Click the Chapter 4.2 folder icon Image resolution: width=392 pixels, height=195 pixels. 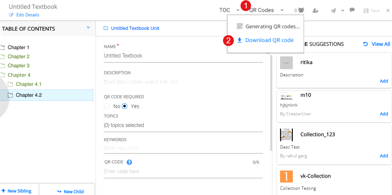[x=10, y=95]
